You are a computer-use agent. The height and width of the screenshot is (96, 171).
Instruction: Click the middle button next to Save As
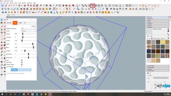[x=22, y=70]
